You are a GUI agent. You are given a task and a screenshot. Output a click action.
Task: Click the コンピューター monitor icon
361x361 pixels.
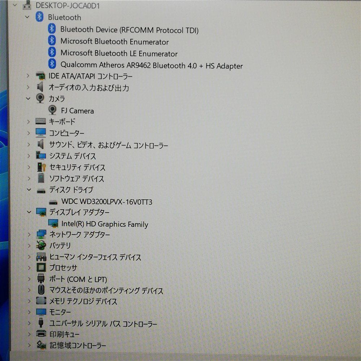click(x=41, y=132)
